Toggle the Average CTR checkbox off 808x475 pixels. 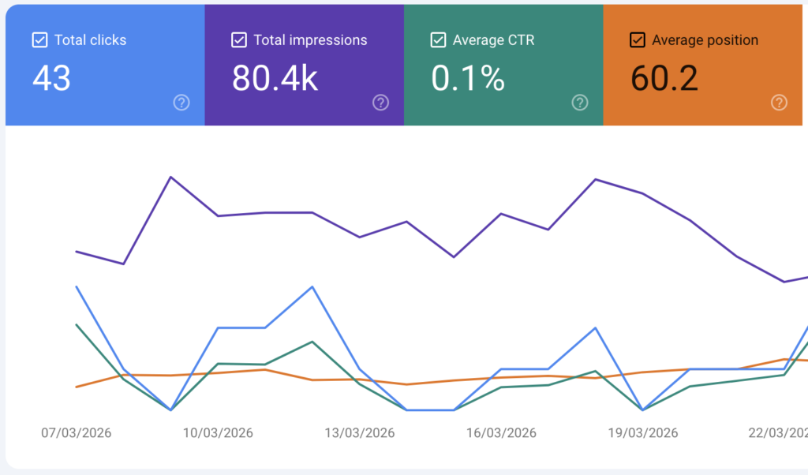[x=437, y=39]
